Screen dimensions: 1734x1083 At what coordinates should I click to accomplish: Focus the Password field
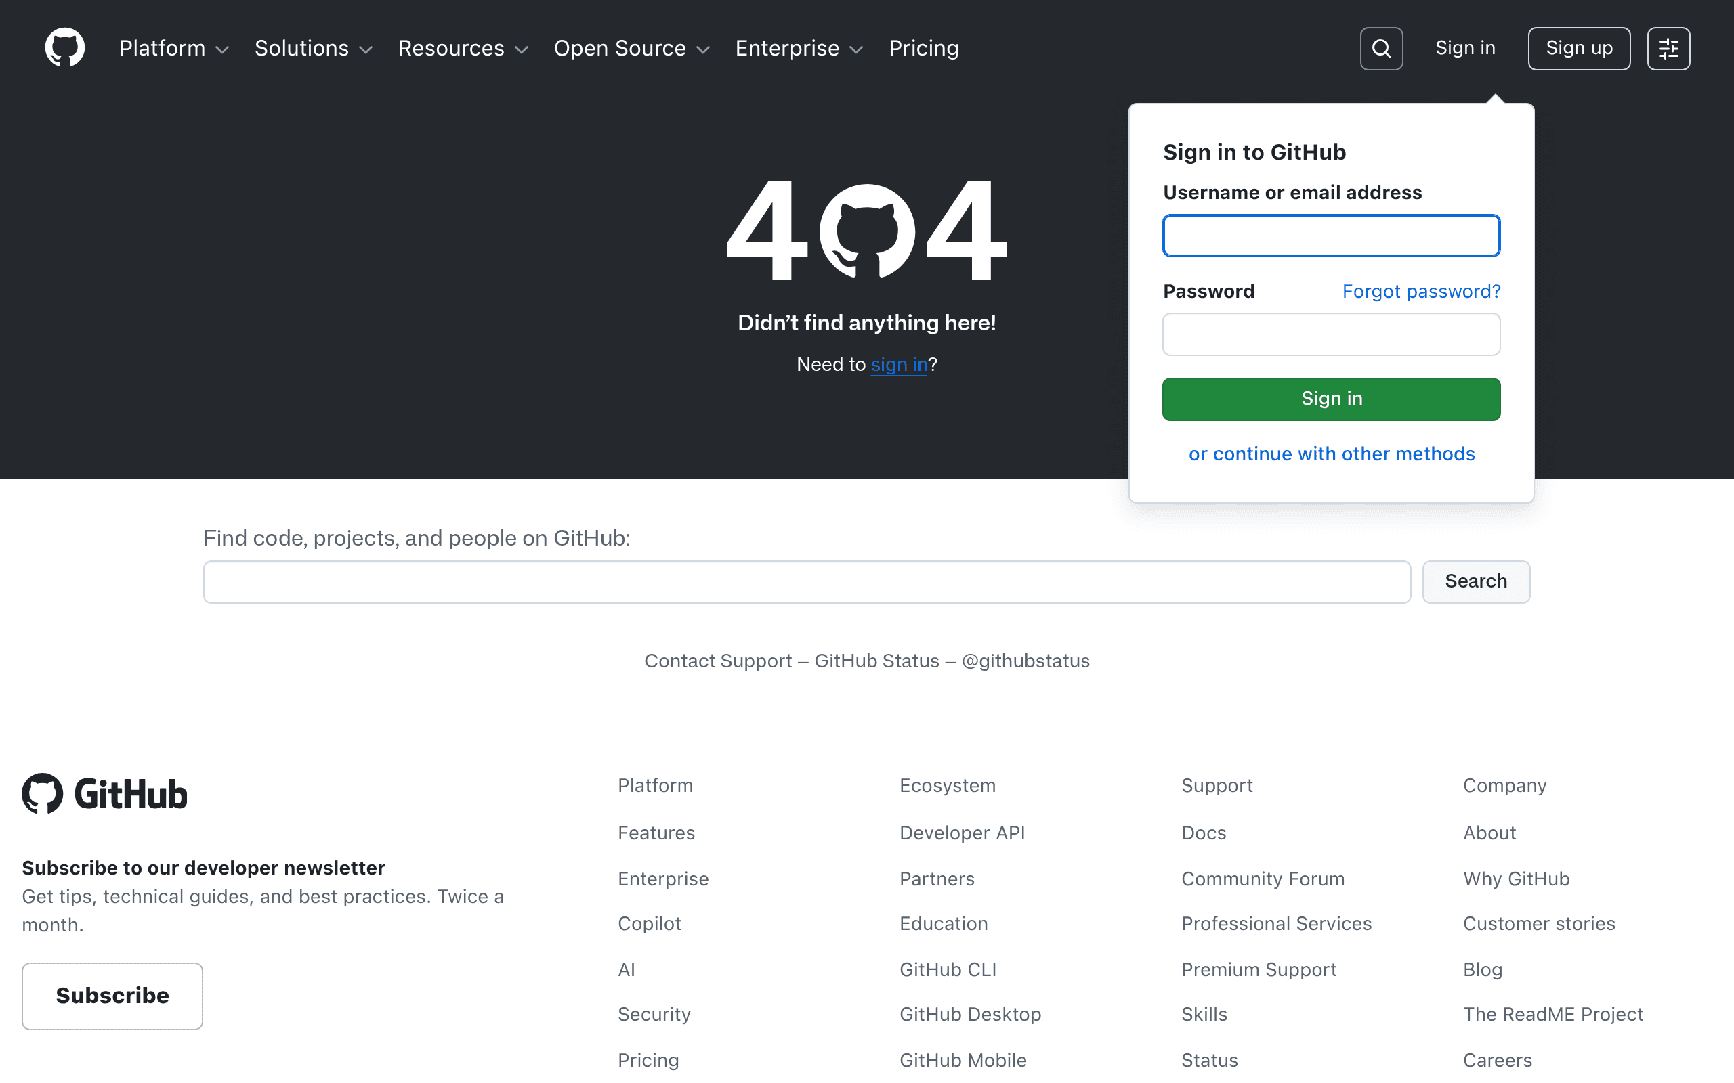click(x=1331, y=334)
